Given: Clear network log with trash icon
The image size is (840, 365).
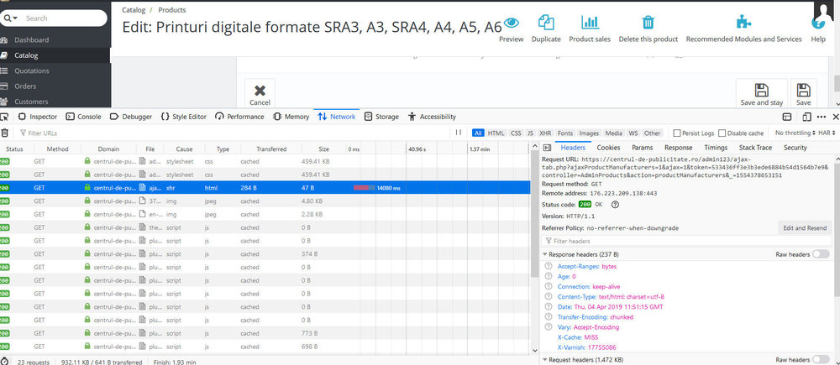Looking at the screenshot, I should (5, 133).
